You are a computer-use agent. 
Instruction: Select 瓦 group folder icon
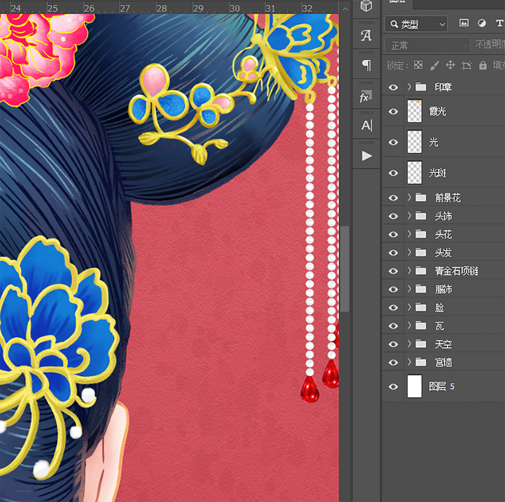coord(421,326)
